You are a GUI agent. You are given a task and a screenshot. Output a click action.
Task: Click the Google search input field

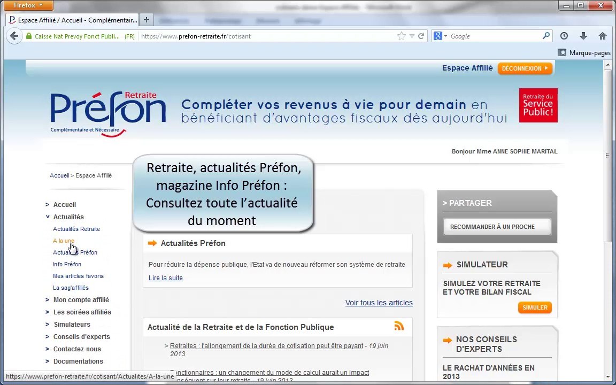495,36
